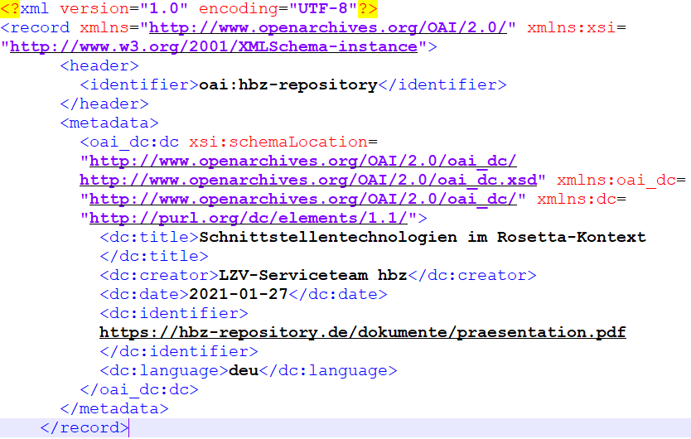Screen dimensions: 691x439
Task: Open the XMLSchema-instance namespace link
Action: 214,46
